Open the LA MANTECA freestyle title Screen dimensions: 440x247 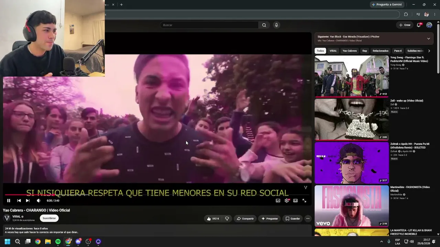click(x=411, y=232)
